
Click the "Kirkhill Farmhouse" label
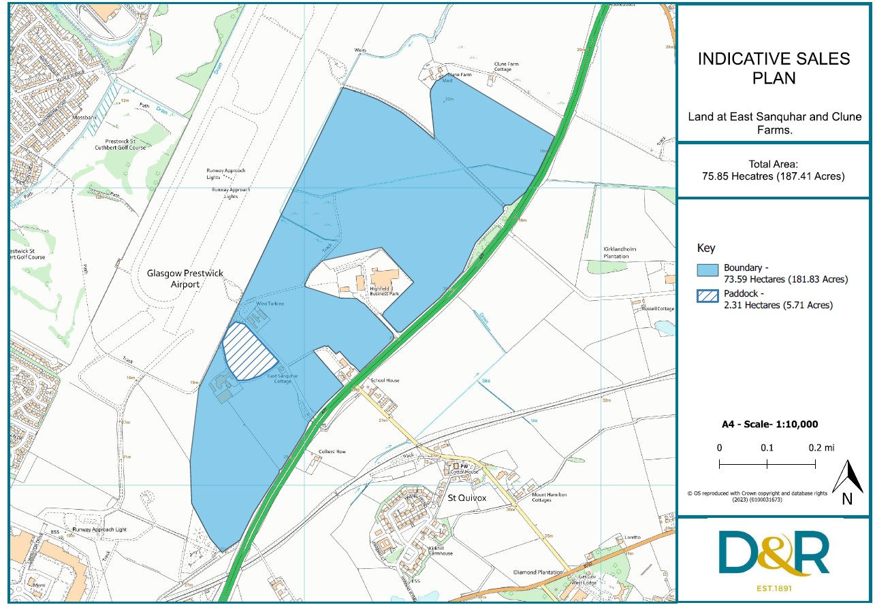tap(441, 551)
